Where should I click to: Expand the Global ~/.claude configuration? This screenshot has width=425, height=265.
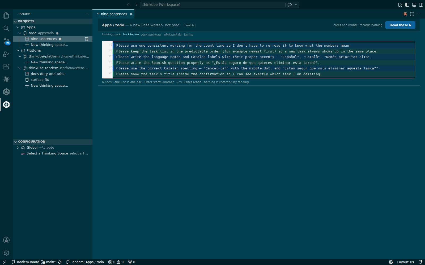[18, 148]
